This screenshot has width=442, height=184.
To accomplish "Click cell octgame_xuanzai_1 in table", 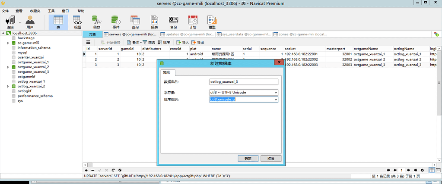I will [372, 54].
